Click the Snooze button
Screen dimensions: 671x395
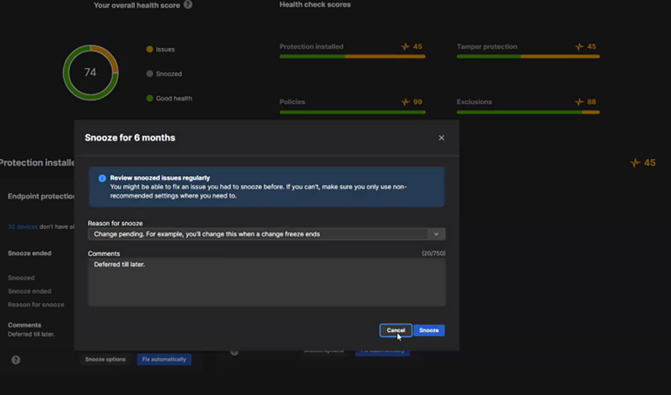[x=429, y=330]
